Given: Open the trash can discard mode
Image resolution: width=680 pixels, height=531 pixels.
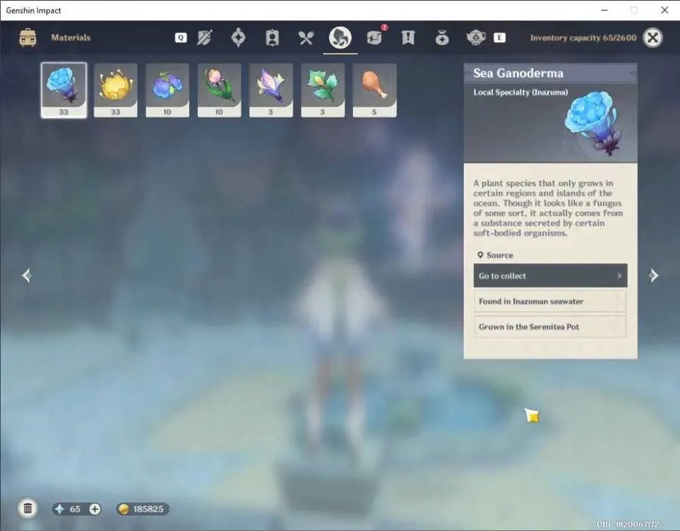Looking at the screenshot, I should click(x=28, y=509).
